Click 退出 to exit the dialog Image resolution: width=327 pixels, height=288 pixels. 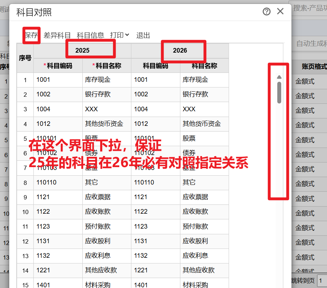point(143,35)
